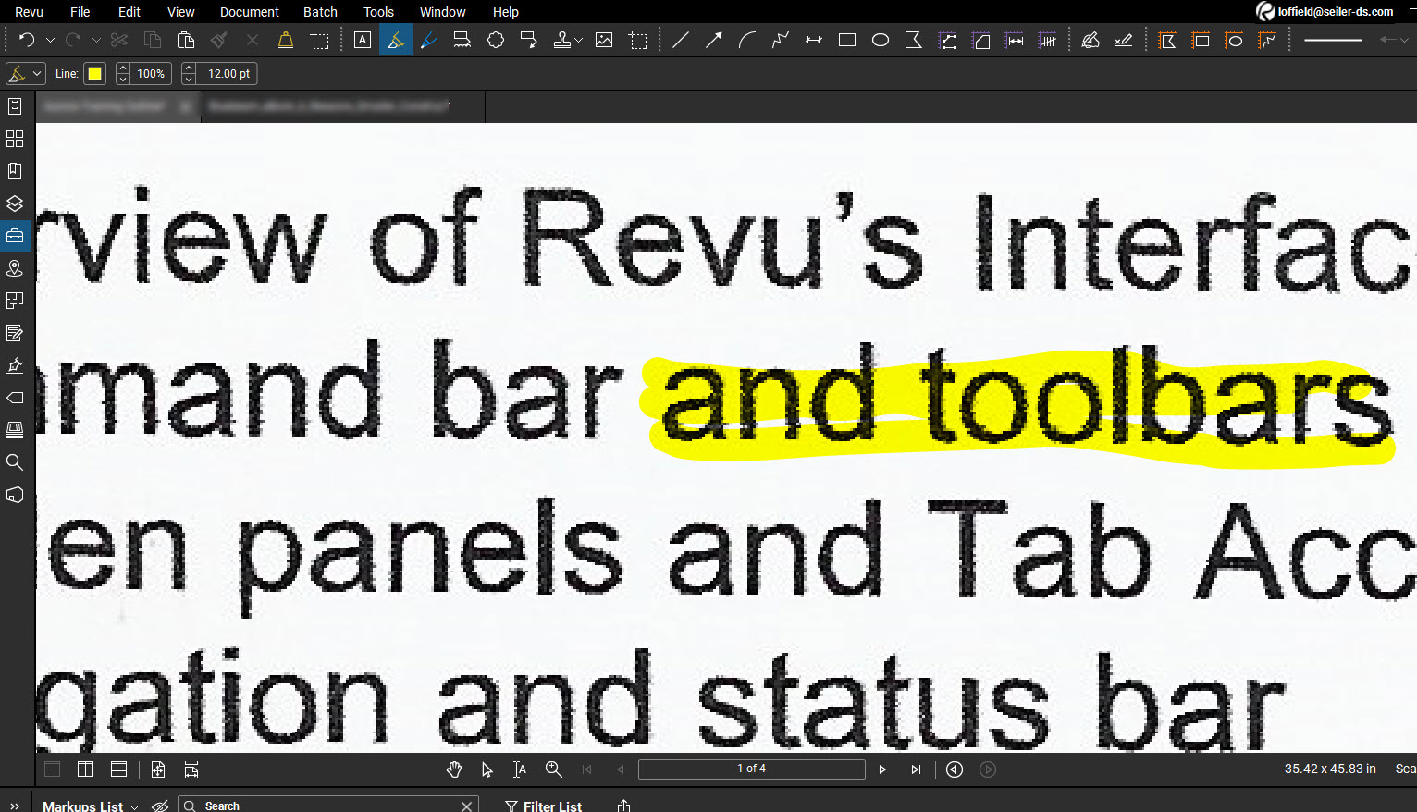Open the Thumbnails grid panel

(15, 139)
